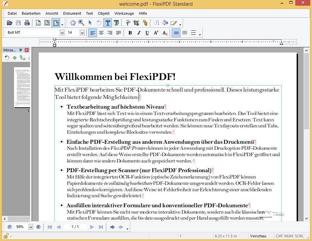This screenshot has width=312, height=241.
Task: Open the Bell MT font dropdown
Action: click(x=62, y=32)
